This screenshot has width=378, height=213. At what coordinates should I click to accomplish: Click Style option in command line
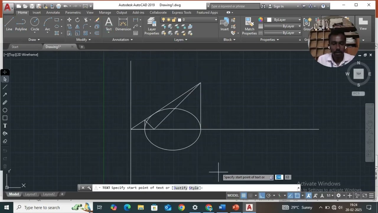coord(194,188)
